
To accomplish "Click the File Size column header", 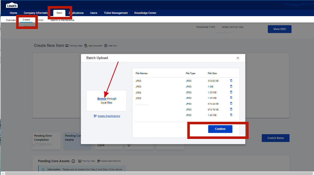I will [212, 73].
